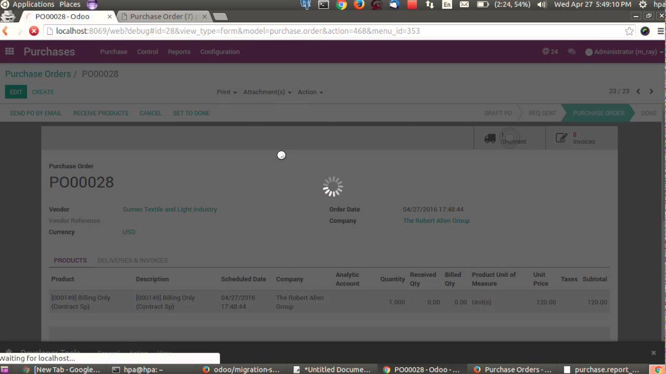The height and width of the screenshot is (374, 666).
Task: Click the Cancel order button
Action: tap(150, 113)
